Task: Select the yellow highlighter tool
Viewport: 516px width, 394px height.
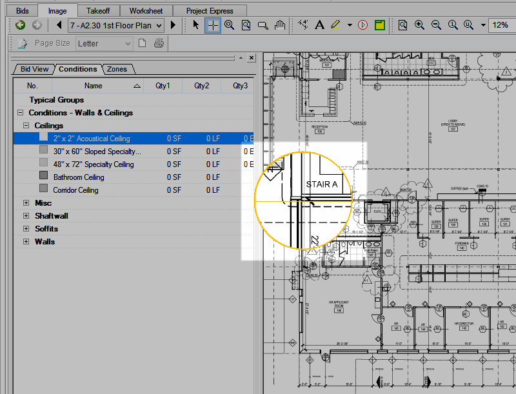Action: pyautogui.click(x=335, y=25)
